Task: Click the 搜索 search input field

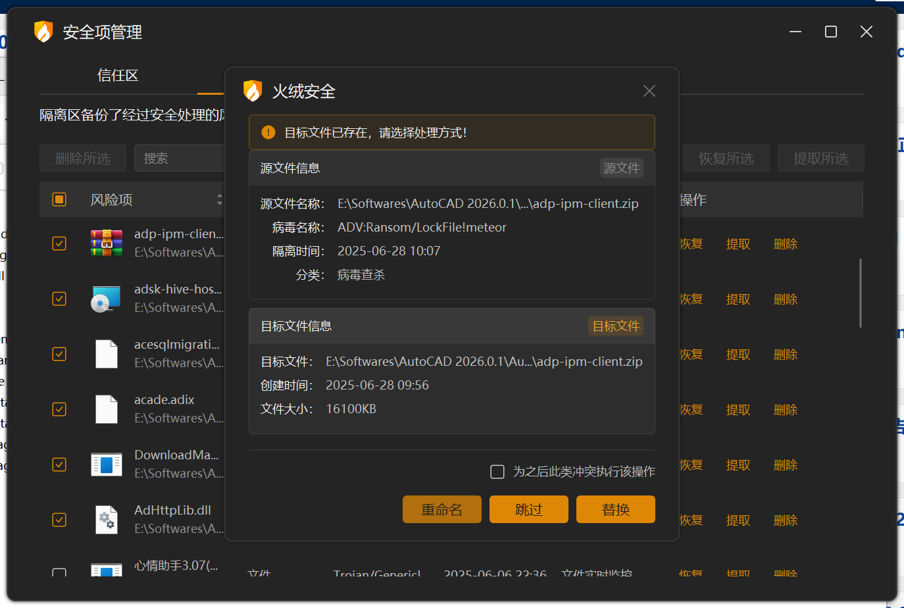Action: [179, 159]
